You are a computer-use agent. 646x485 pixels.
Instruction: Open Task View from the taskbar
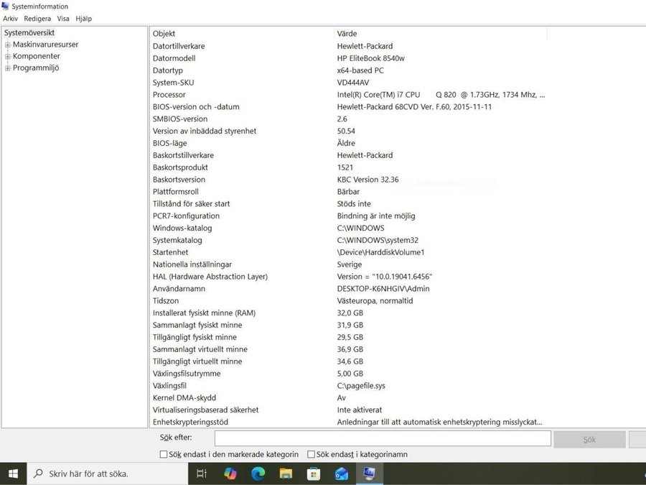(202, 474)
